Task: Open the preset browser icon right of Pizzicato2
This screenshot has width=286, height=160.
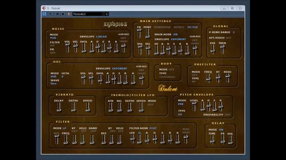Action: [107, 14]
